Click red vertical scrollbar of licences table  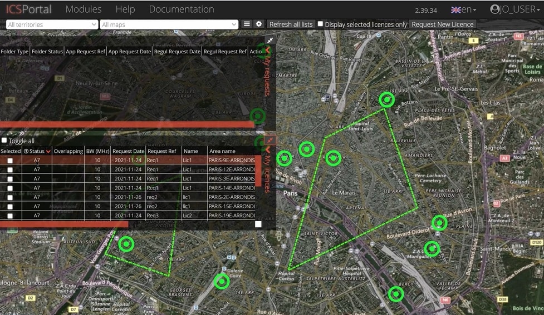pyautogui.click(x=258, y=171)
